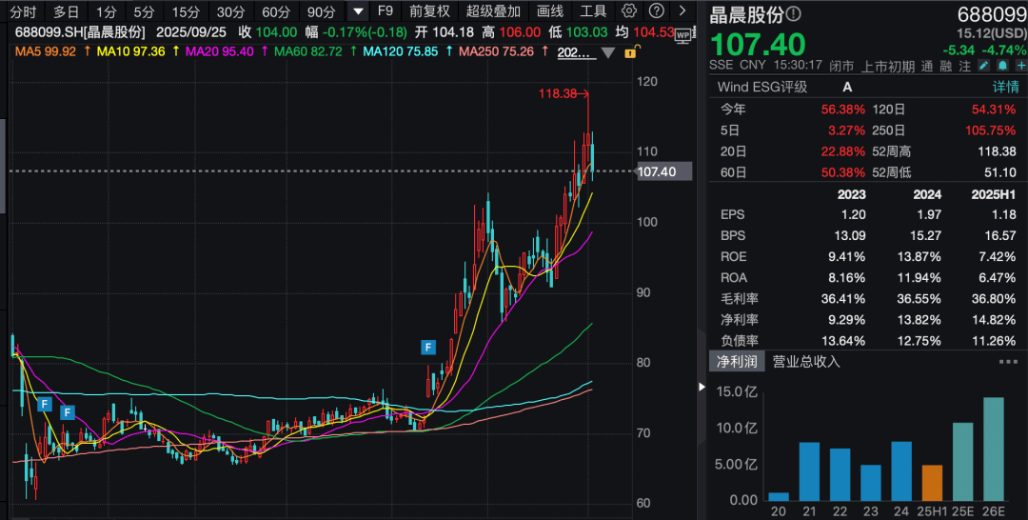Click the F event marker near 80
This screenshot has width=1028, height=520.
(429, 347)
